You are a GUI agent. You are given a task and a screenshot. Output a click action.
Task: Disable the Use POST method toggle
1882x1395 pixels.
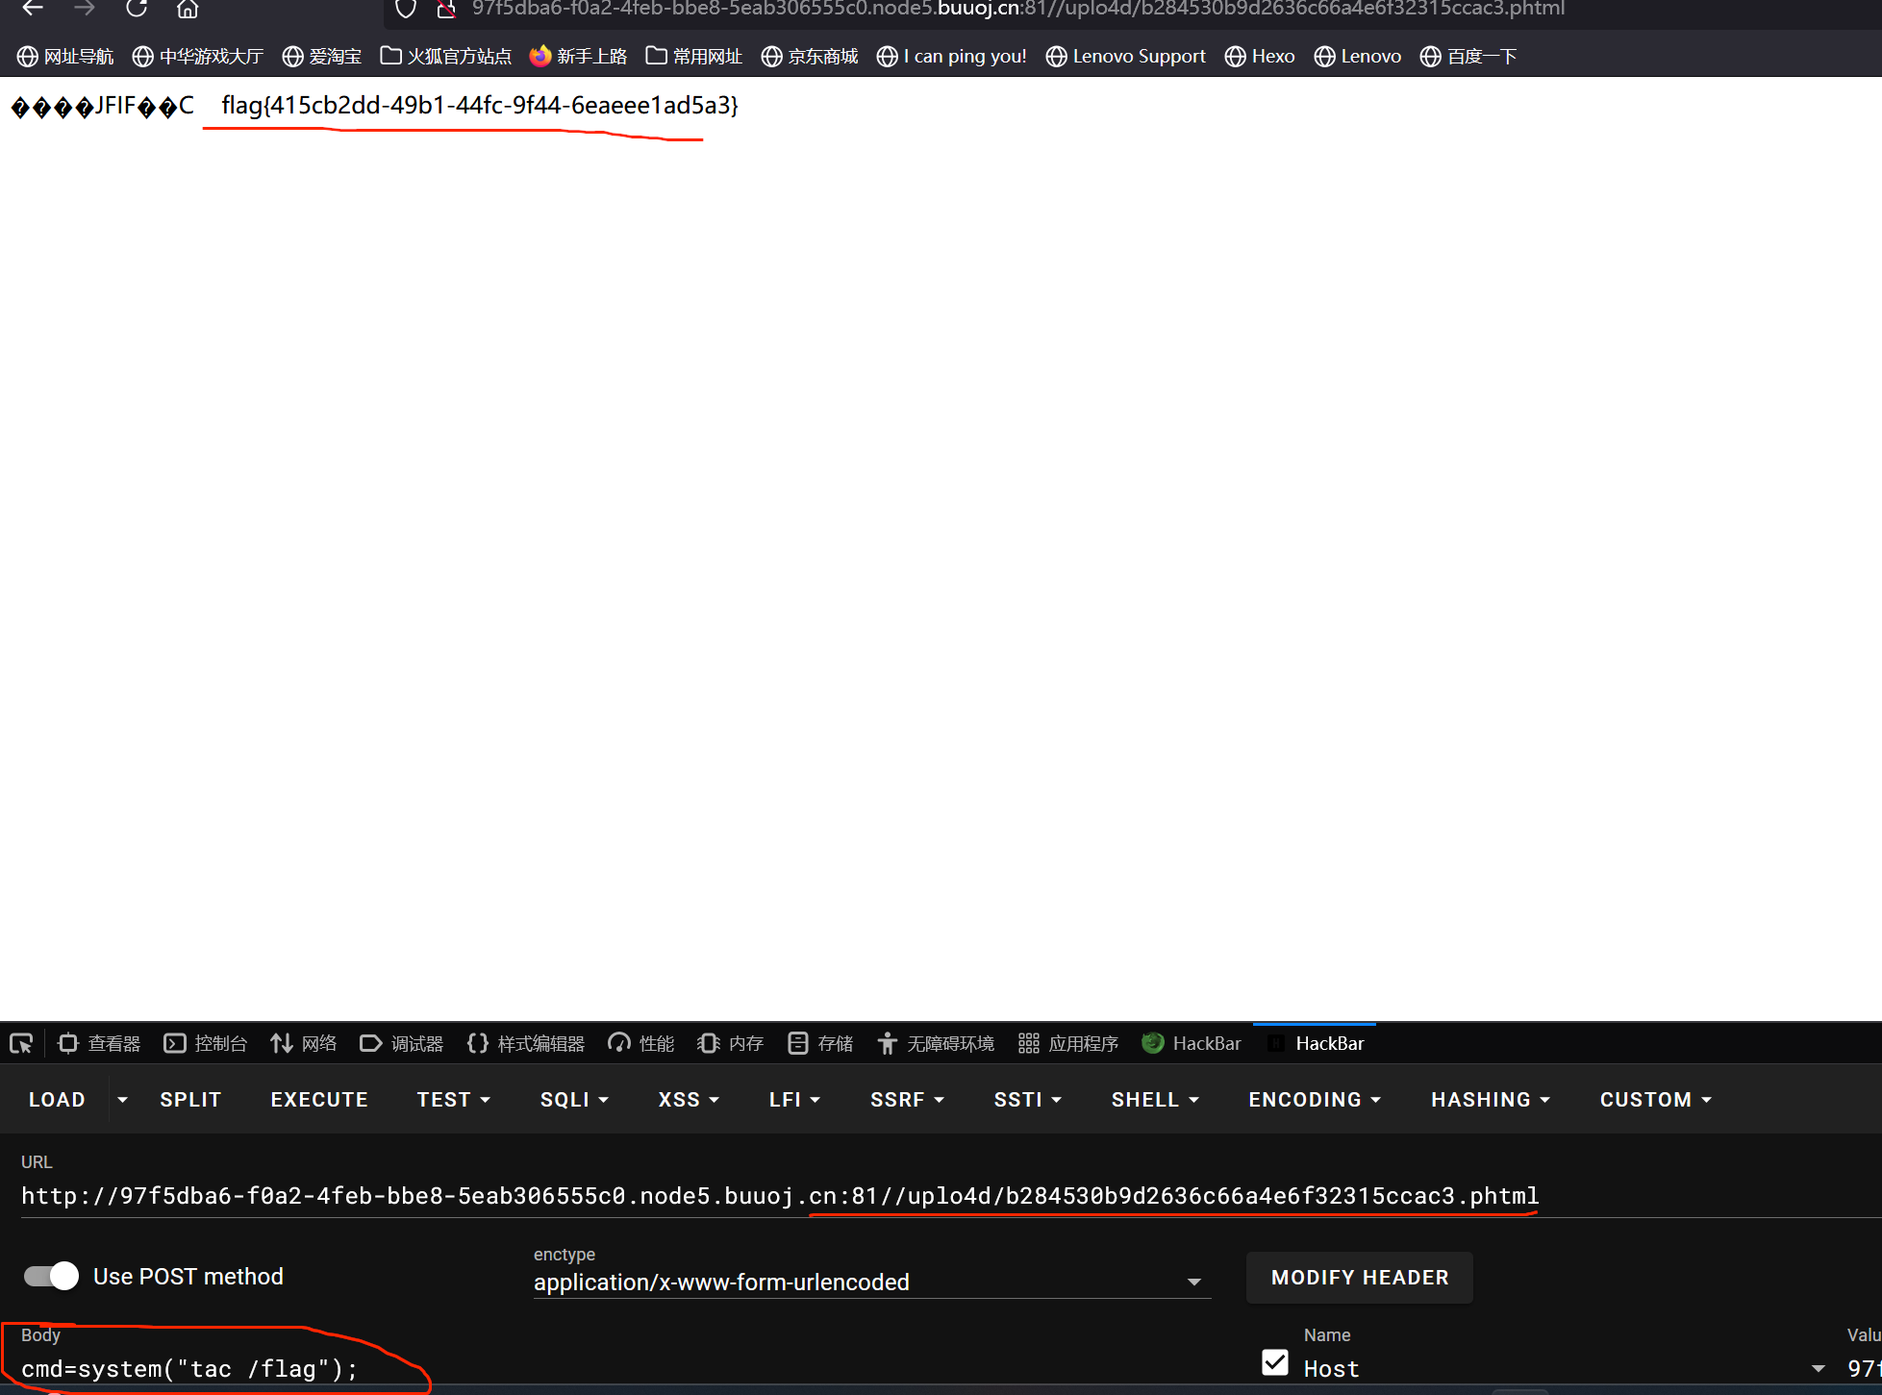click(x=52, y=1276)
